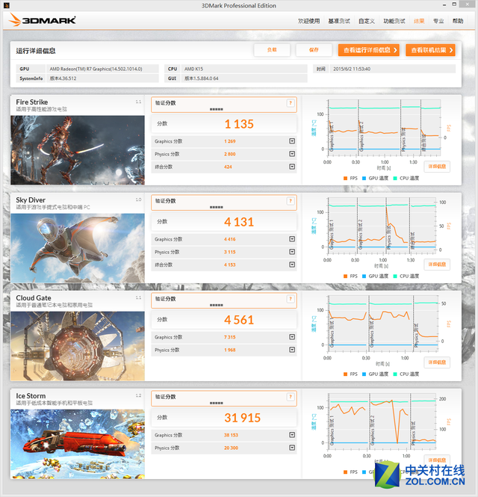478x497 pixels.
Task: Click the Ice Storm score 31 915
Action: click(x=243, y=418)
